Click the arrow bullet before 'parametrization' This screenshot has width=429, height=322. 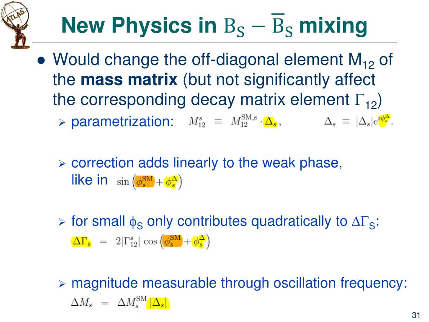coord(62,122)
